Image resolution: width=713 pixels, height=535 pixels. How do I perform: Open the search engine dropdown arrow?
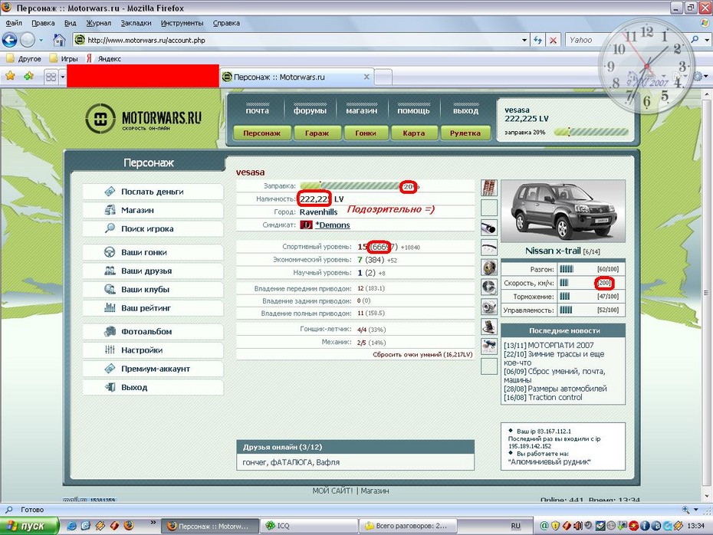click(706, 40)
